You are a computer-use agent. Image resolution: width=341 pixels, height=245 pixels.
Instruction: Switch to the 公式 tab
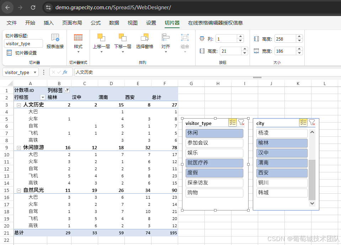tap(96, 23)
